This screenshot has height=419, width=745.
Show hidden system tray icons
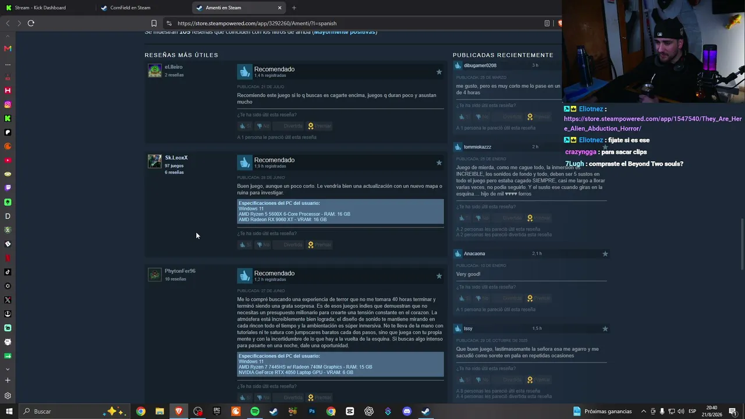[x=644, y=411]
